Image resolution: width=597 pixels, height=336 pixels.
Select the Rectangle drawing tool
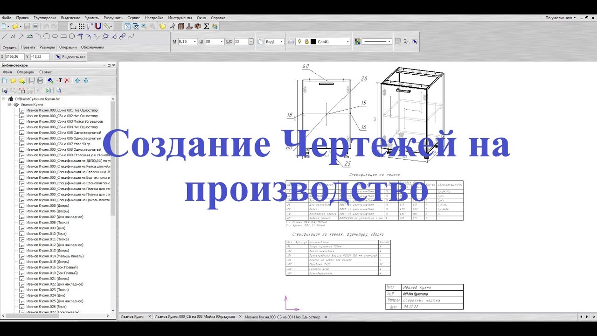coord(63,36)
